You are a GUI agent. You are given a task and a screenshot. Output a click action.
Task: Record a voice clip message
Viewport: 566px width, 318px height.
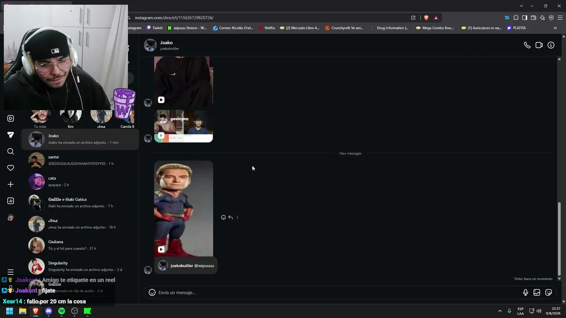pos(525,292)
